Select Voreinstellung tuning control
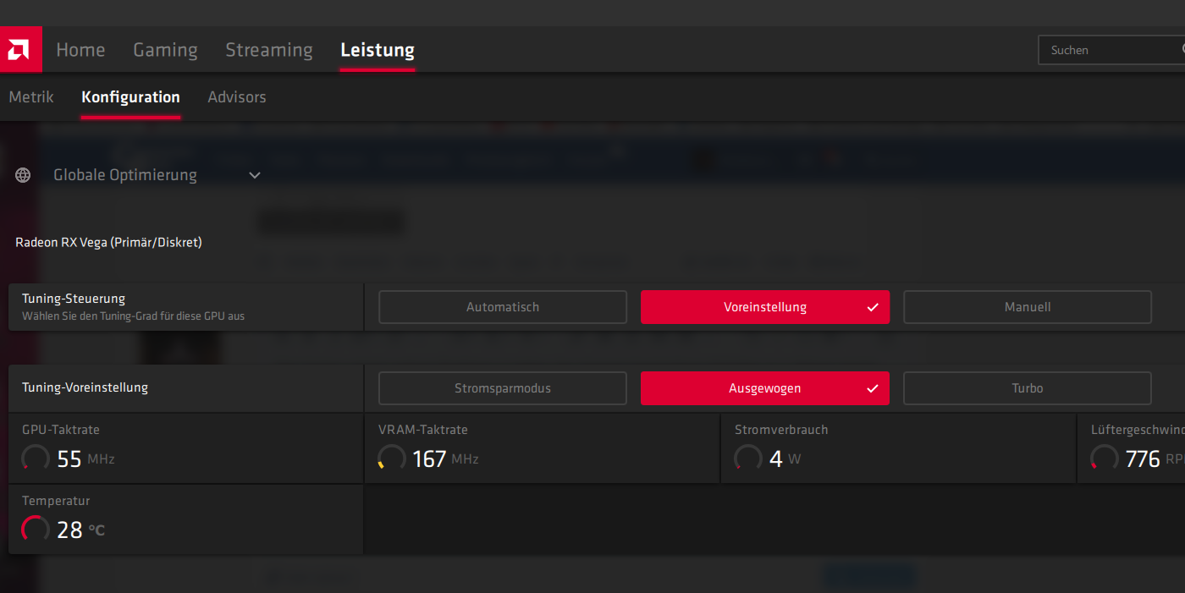 click(765, 307)
